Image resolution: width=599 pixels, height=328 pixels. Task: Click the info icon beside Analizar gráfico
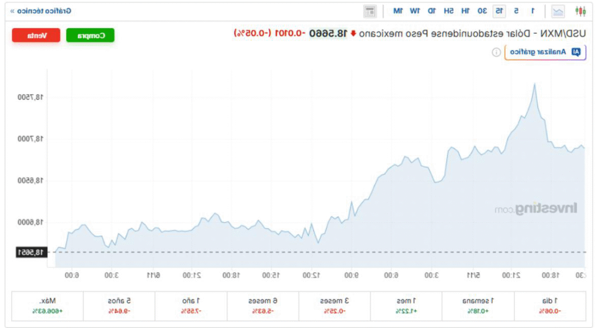(496, 52)
